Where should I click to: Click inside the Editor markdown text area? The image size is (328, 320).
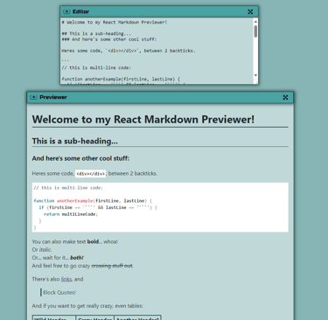point(157,51)
